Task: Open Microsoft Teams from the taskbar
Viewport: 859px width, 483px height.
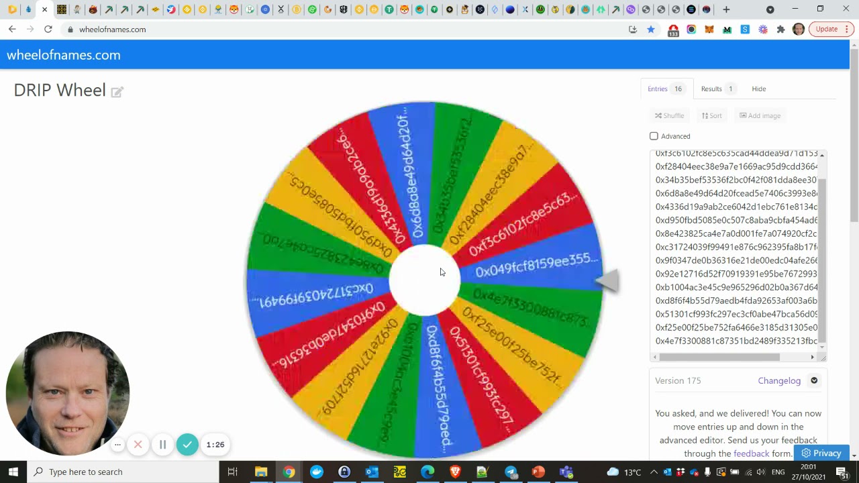Action: (x=566, y=472)
